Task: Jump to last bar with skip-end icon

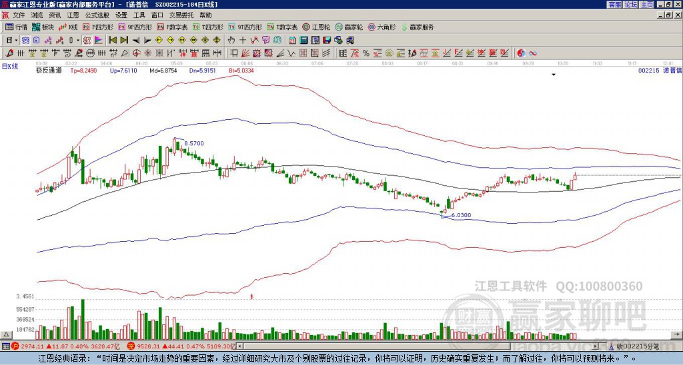Action: pos(124,41)
